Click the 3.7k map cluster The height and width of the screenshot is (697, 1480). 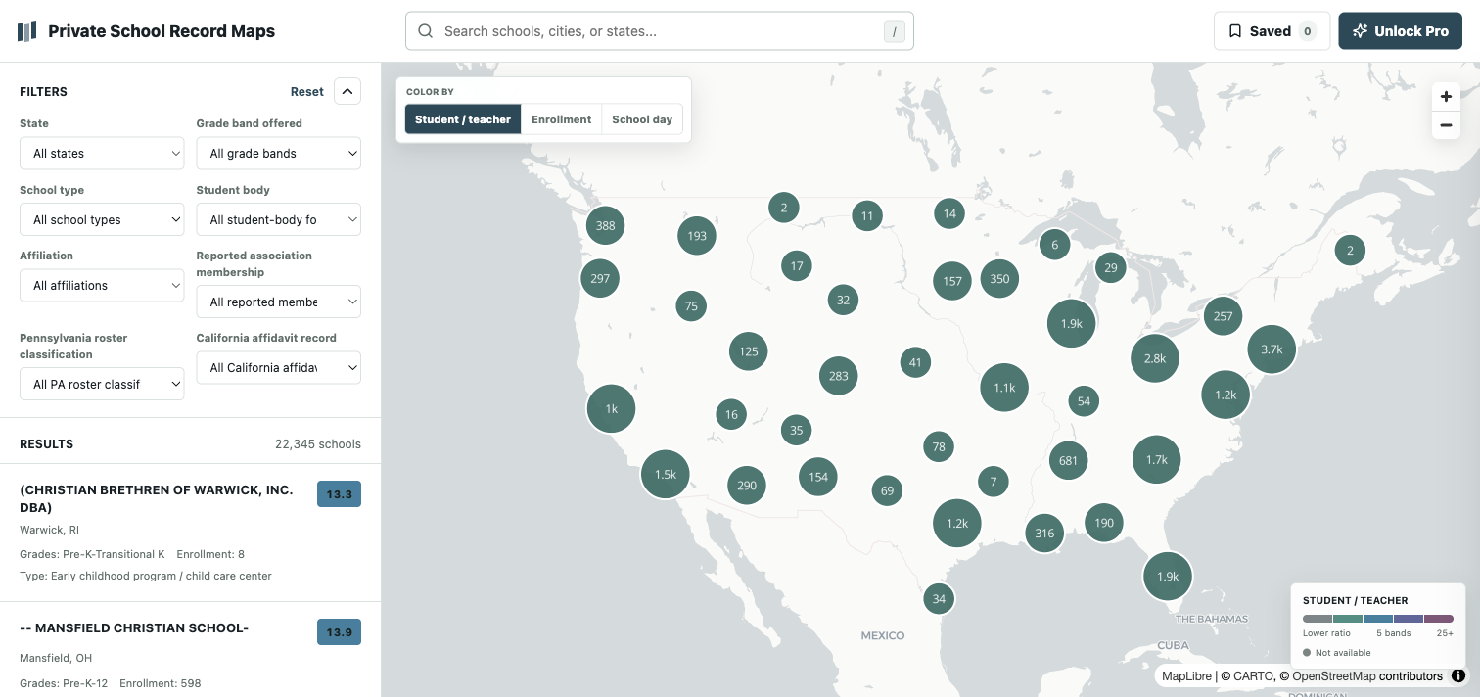(1272, 349)
